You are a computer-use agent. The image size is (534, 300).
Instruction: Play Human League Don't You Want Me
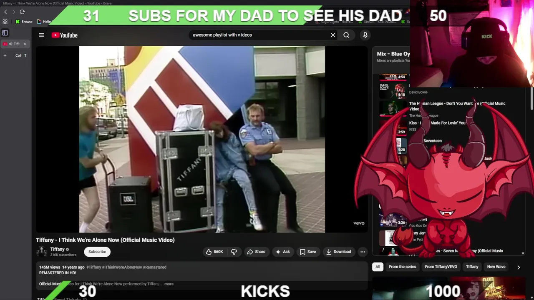[x=457, y=106]
